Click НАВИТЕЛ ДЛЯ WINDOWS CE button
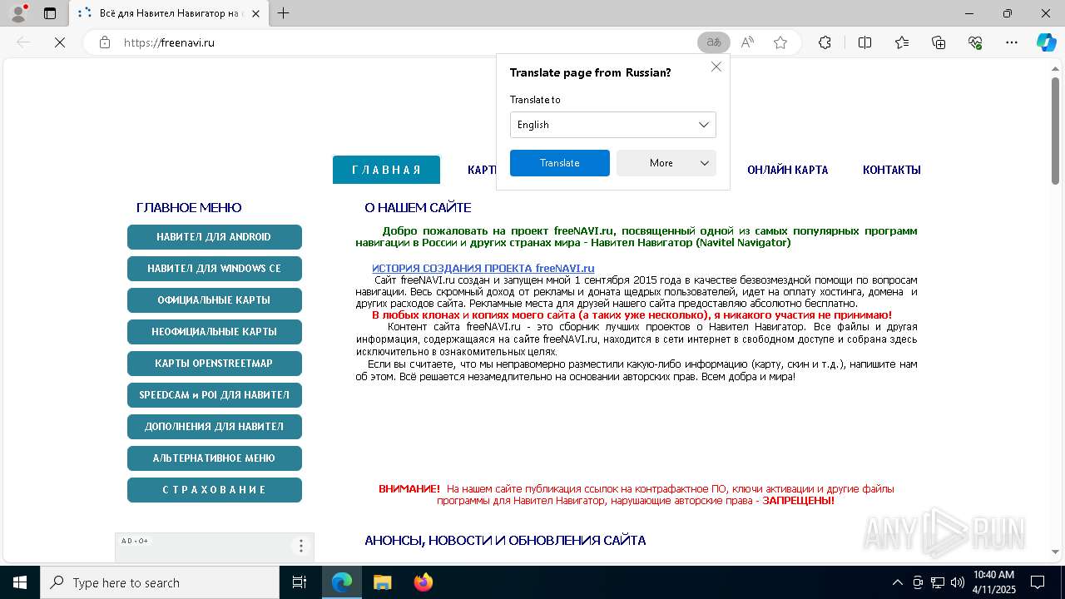This screenshot has height=599, width=1065. tap(215, 269)
